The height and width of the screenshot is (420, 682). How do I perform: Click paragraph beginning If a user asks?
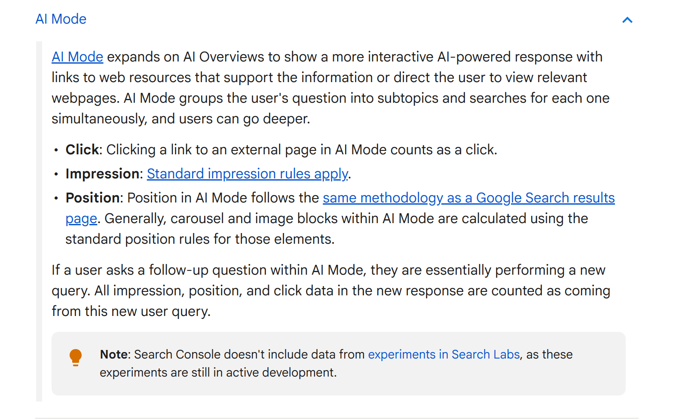pos(331,291)
